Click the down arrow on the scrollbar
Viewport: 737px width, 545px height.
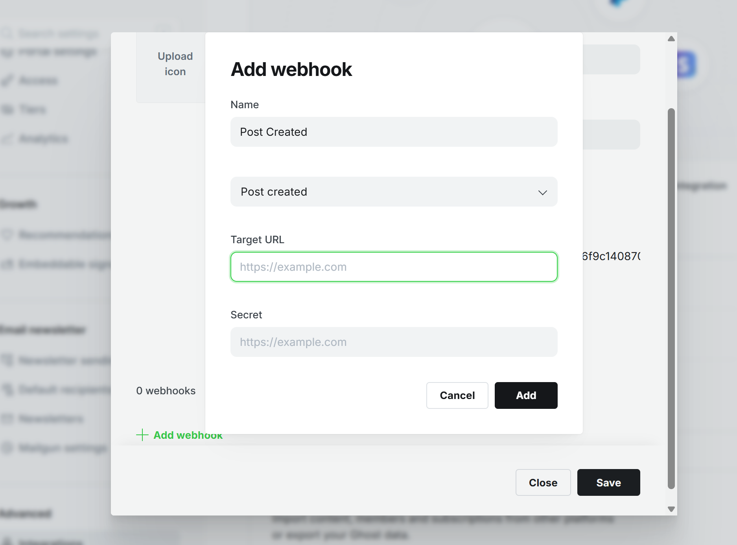click(671, 508)
